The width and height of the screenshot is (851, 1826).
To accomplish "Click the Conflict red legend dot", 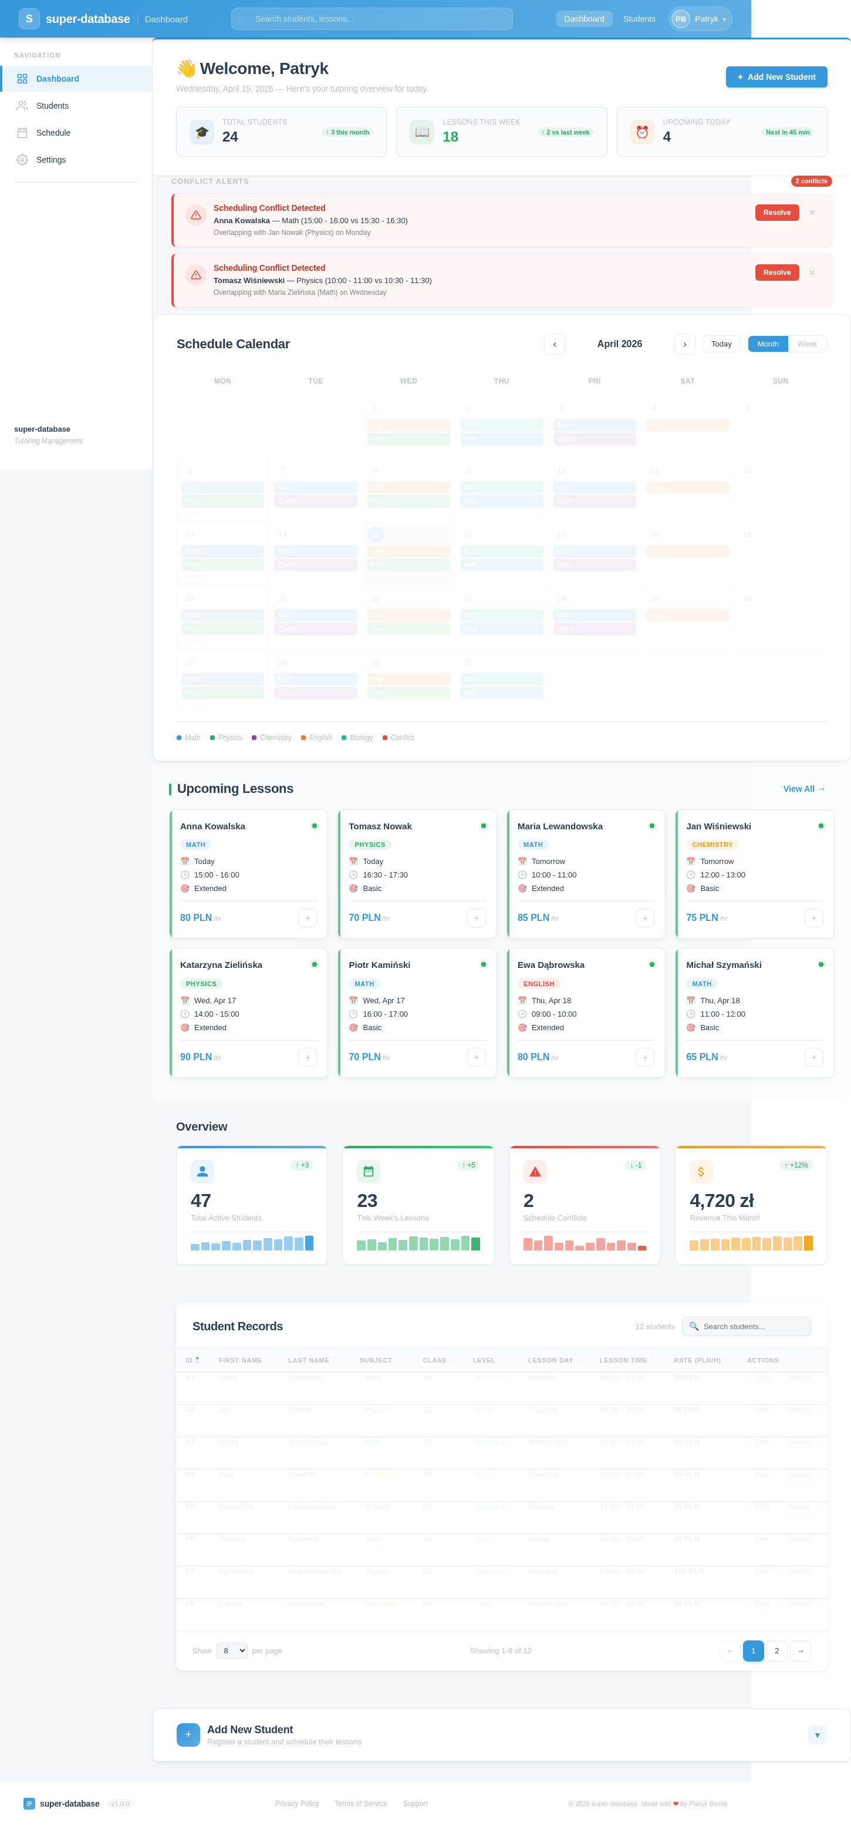I will pos(385,738).
